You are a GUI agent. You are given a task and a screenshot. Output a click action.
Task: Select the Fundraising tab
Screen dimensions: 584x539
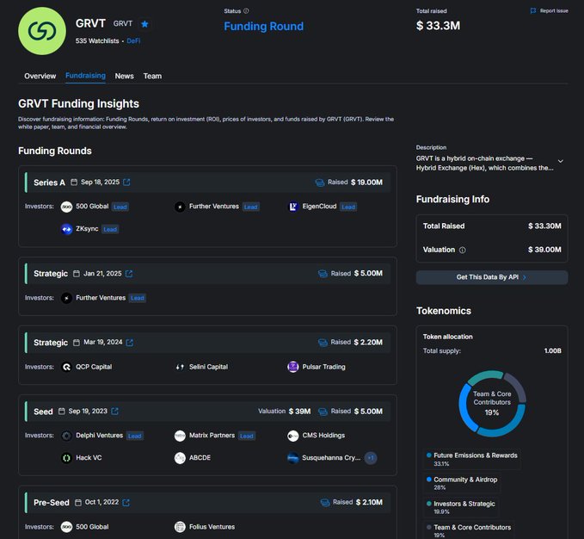tap(85, 76)
